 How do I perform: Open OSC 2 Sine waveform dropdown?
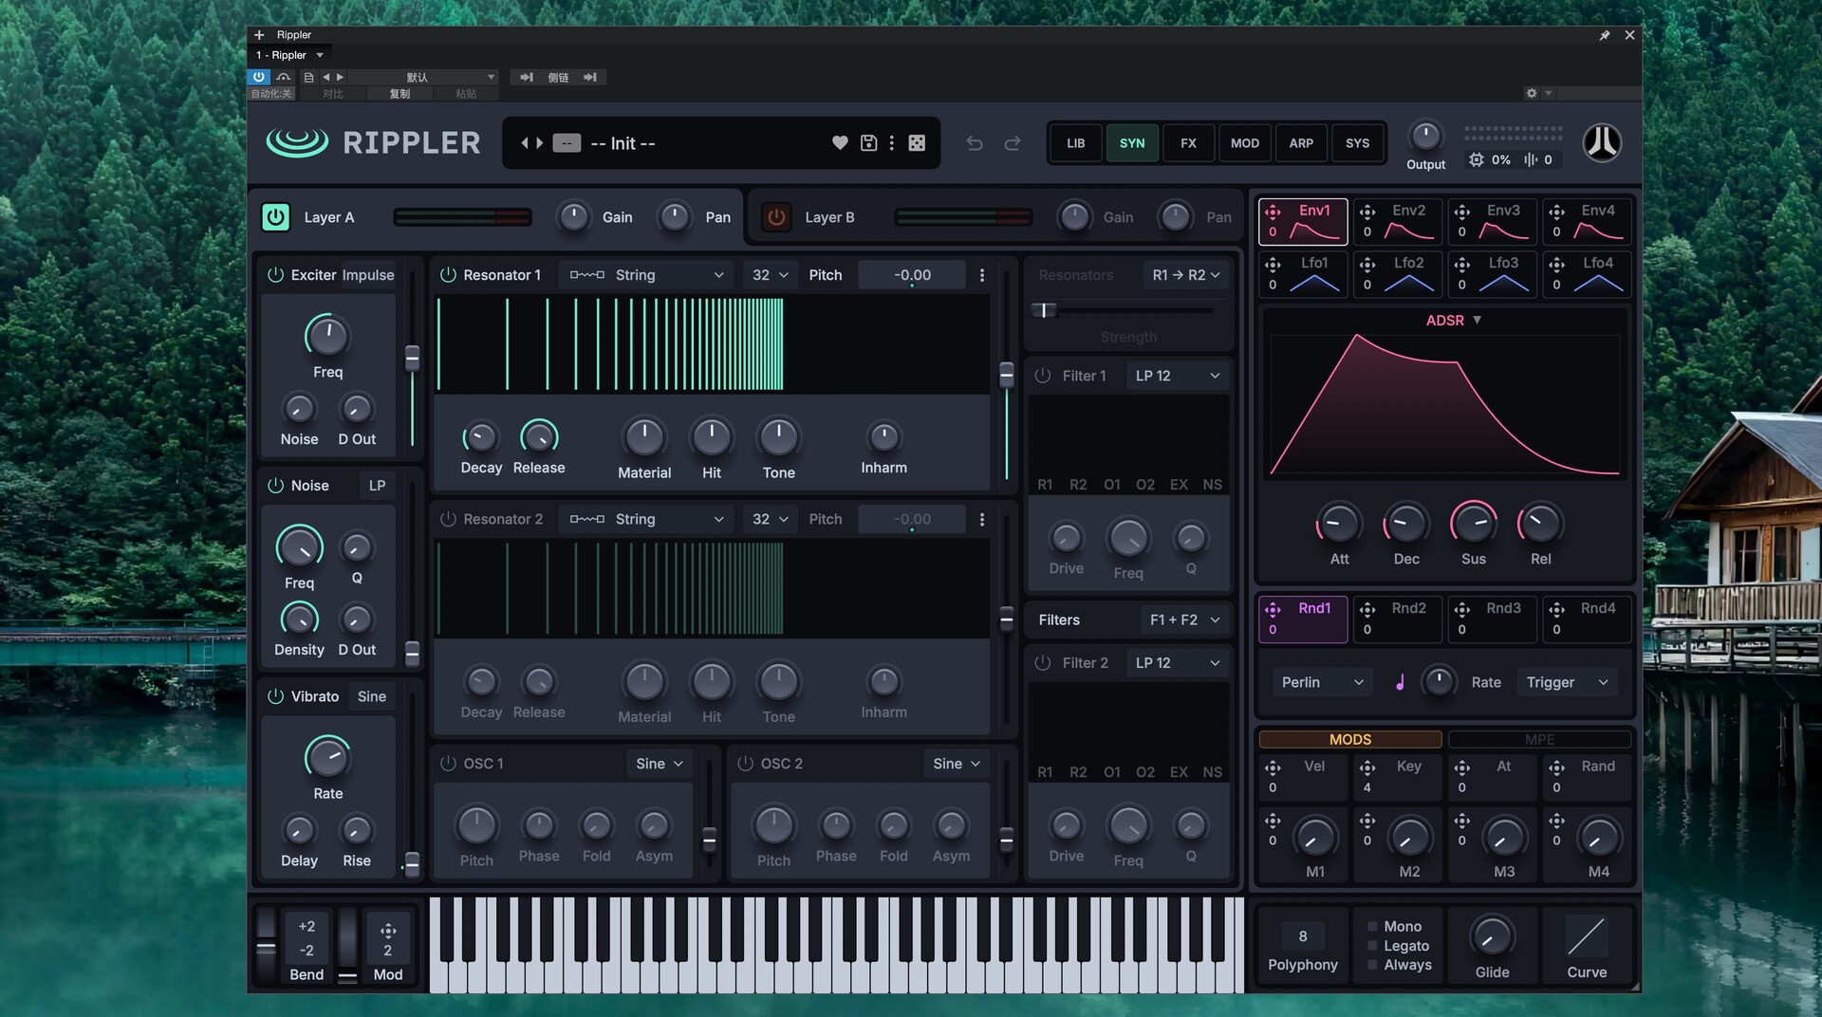pyautogui.click(x=957, y=764)
